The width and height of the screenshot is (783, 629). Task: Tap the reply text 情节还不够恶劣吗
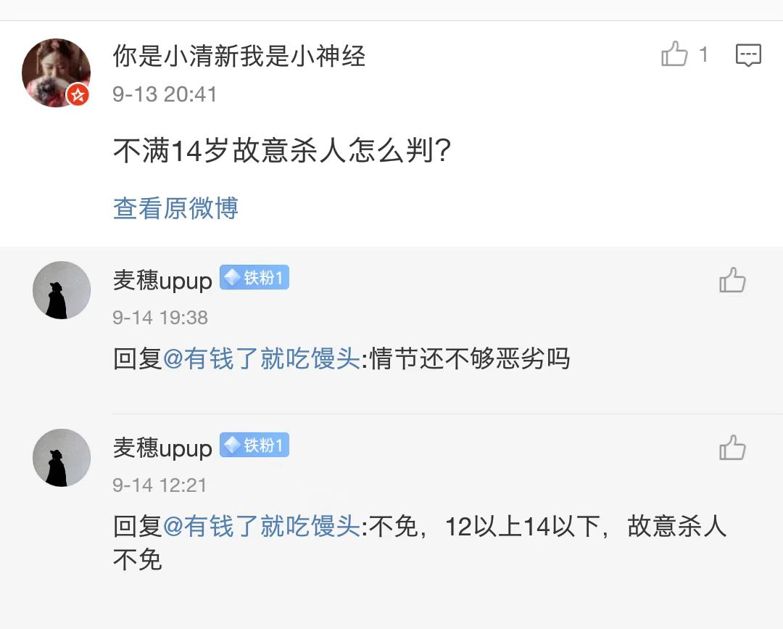(470, 359)
